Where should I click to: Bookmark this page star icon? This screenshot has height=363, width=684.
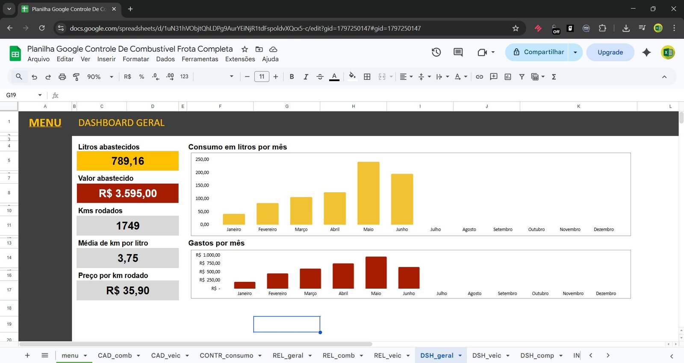pyautogui.click(x=516, y=28)
